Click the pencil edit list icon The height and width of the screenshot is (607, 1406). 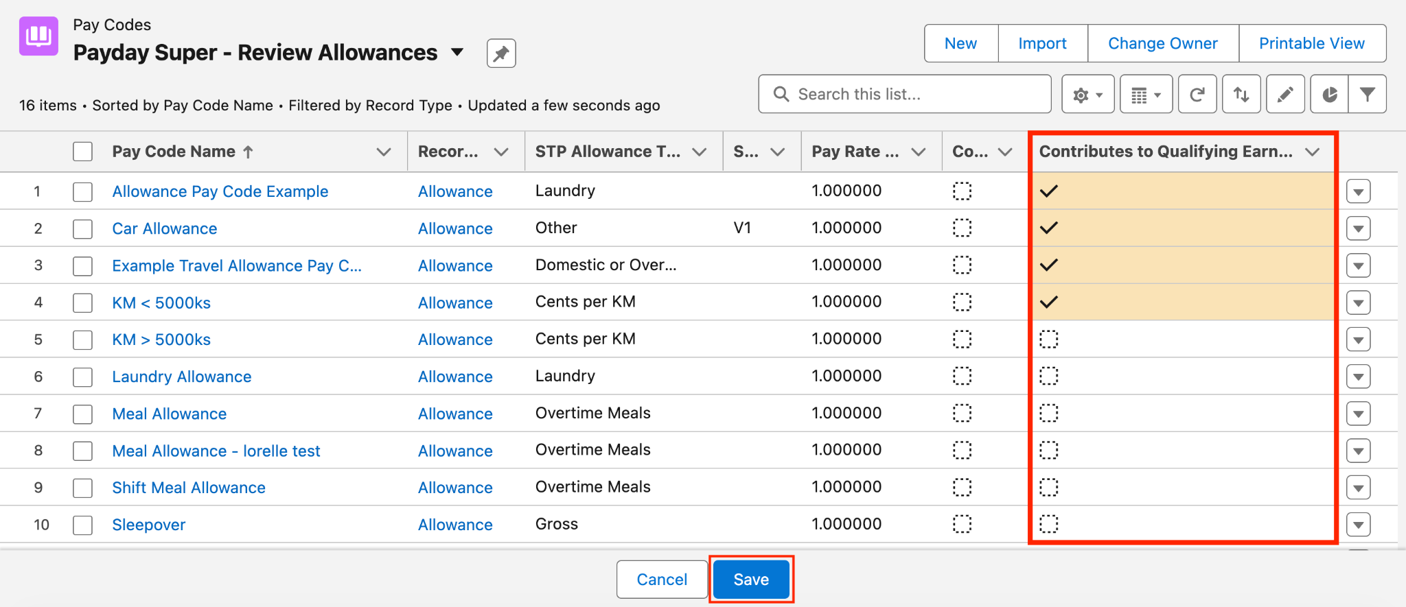pyautogui.click(x=1285, y=95)
